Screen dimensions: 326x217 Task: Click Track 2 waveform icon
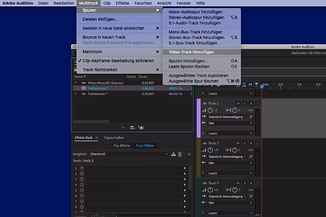(x=205, y=104)
